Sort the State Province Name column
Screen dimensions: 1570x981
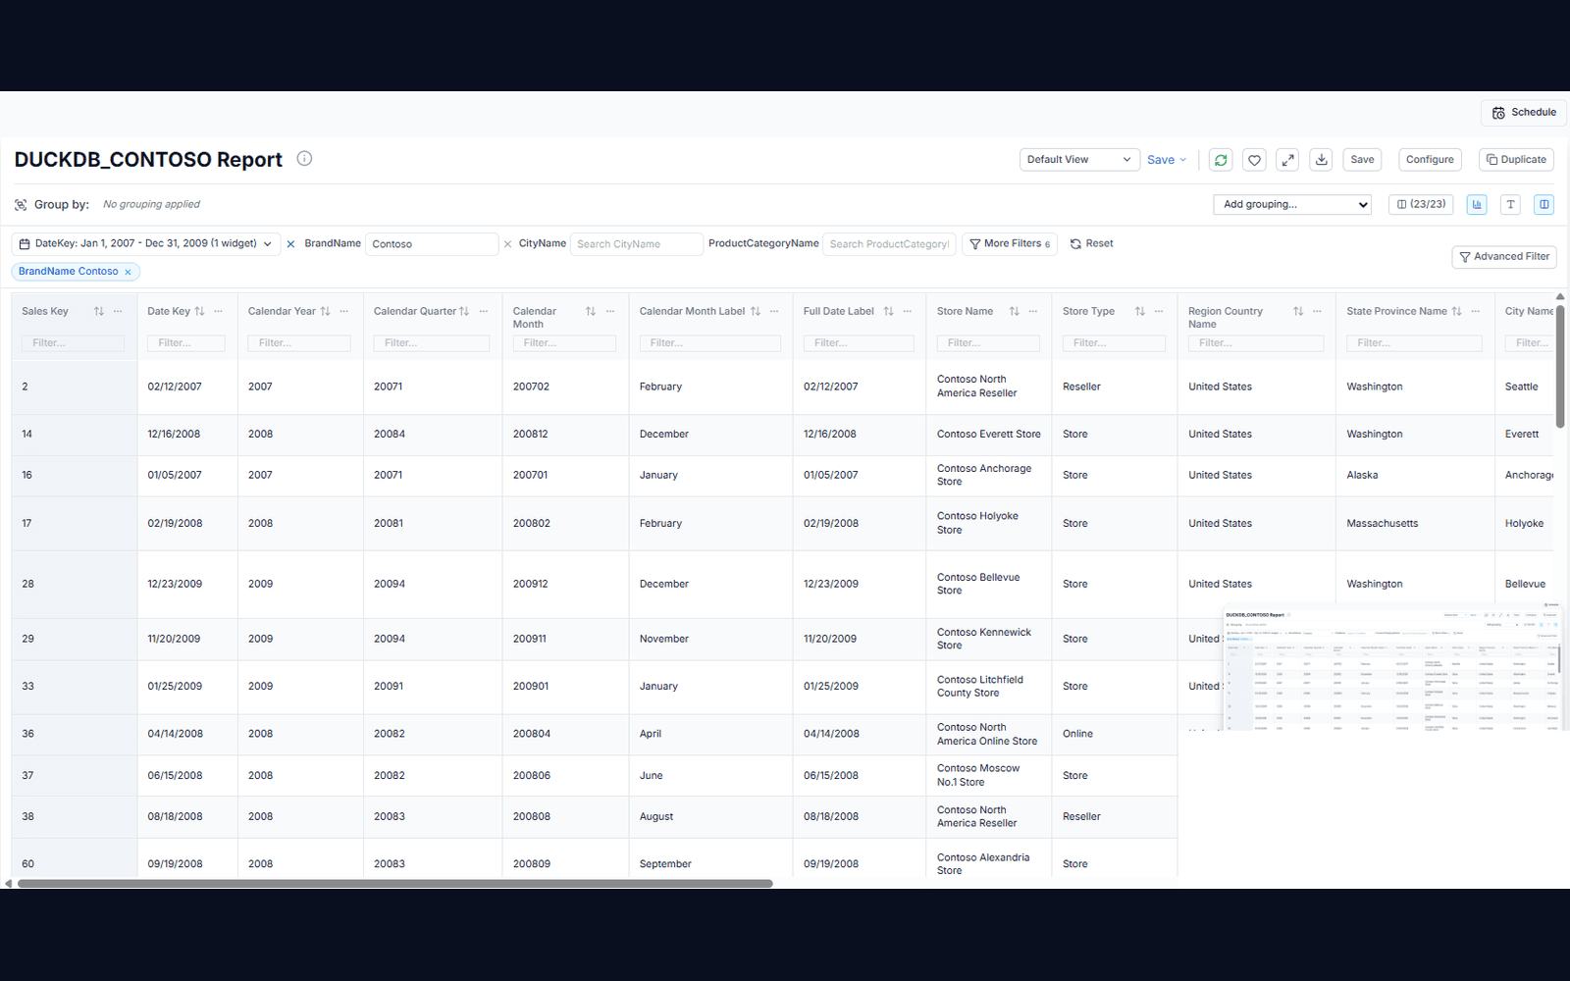(1456, 311)
